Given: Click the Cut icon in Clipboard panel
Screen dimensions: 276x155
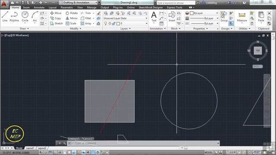Looking at the screenshot, I should point(269,13).
